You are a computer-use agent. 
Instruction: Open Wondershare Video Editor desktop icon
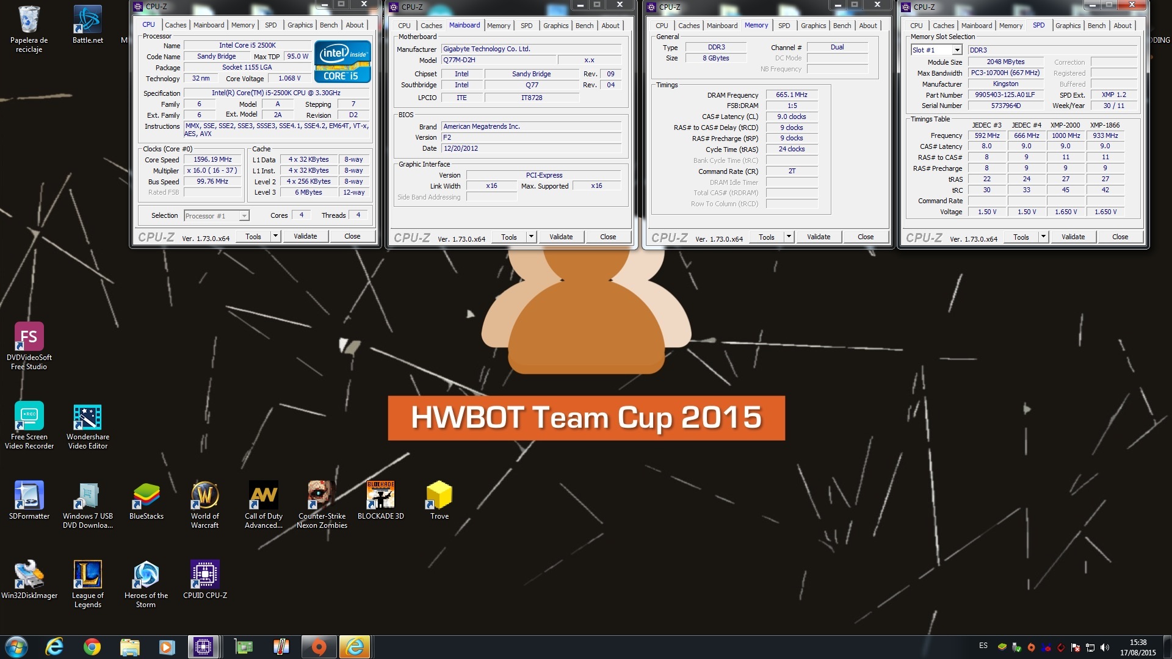point(87,425)
